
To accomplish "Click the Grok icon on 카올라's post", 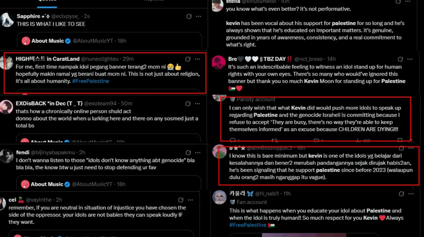I will [x=400, y=194].
